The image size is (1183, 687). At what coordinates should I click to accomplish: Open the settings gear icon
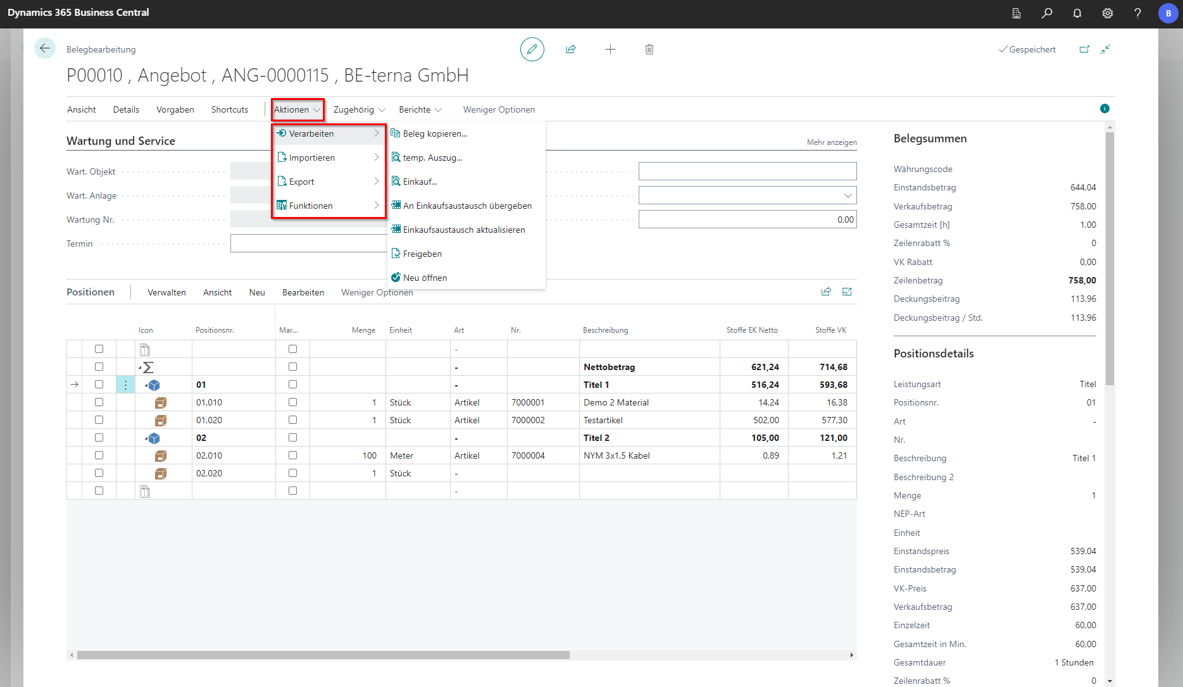coord(1107,13)
